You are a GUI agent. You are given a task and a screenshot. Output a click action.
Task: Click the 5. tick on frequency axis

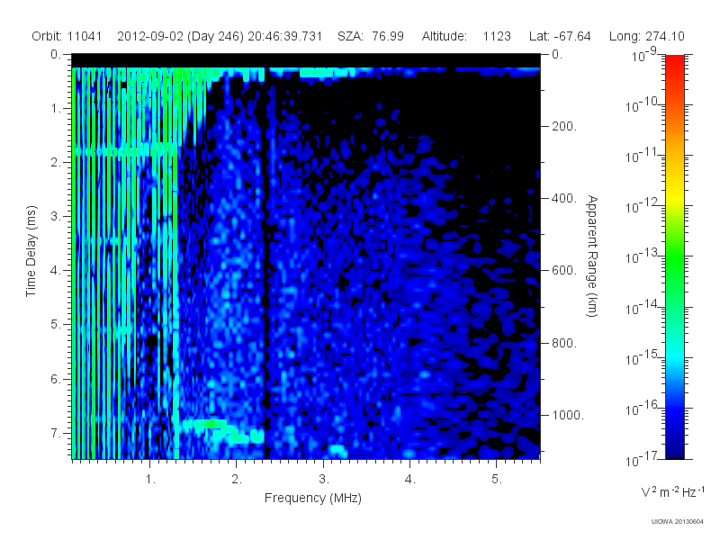pyautogui.click(x=497, y=479)
